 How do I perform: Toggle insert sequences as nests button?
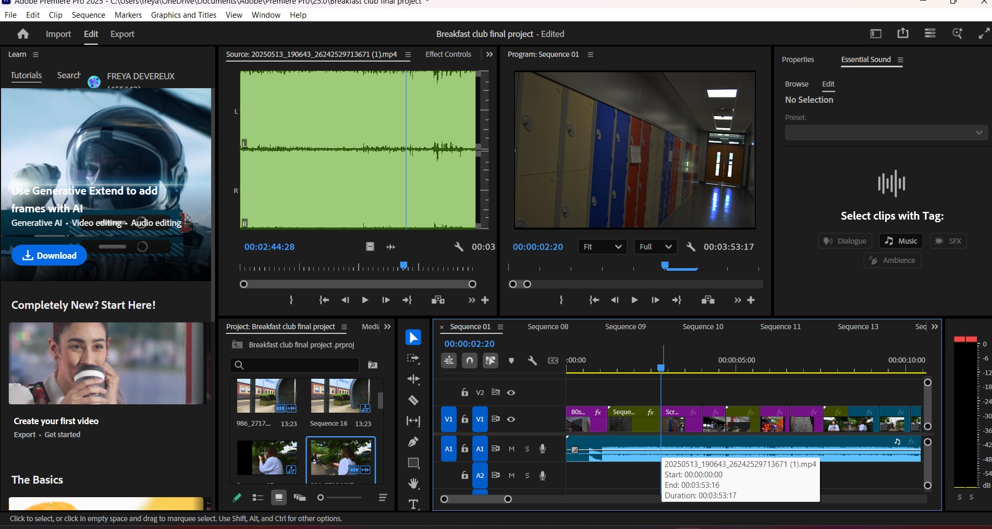[x=449, y=360]
